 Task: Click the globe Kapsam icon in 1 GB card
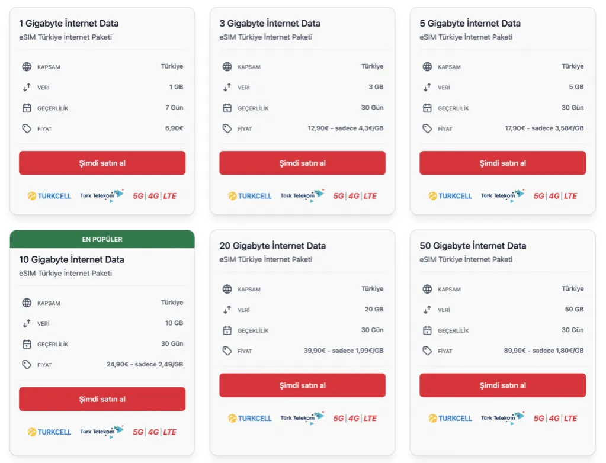[x=27, y=67]
